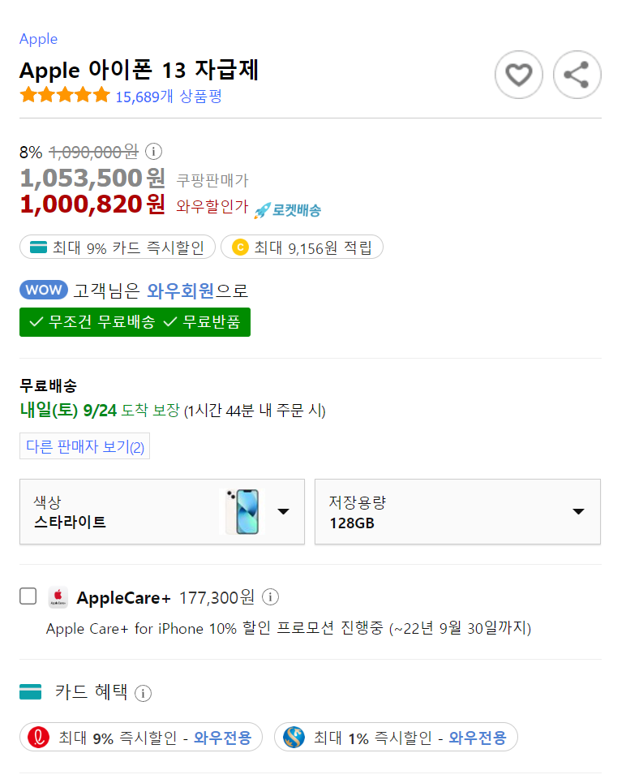Image resolution: width=626 pixels, height=779 pixels.
Task: Click the 로켓배송 rocket delivery badge
Action: click(x=287, y=210)
